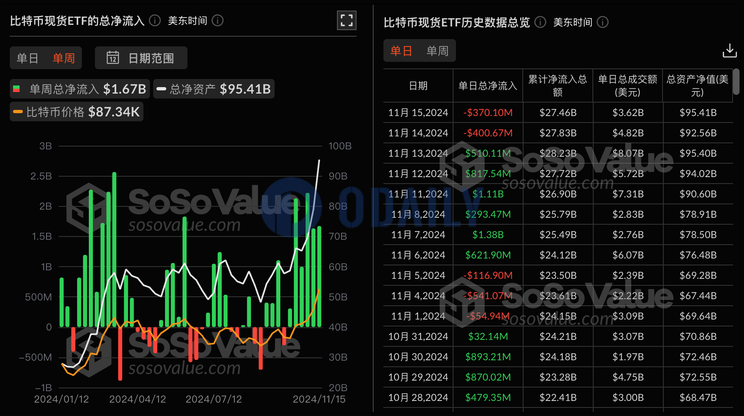Toggle 单周总净流入 legend series
Screen dimensions: 744x416
[x=80, y=89]
